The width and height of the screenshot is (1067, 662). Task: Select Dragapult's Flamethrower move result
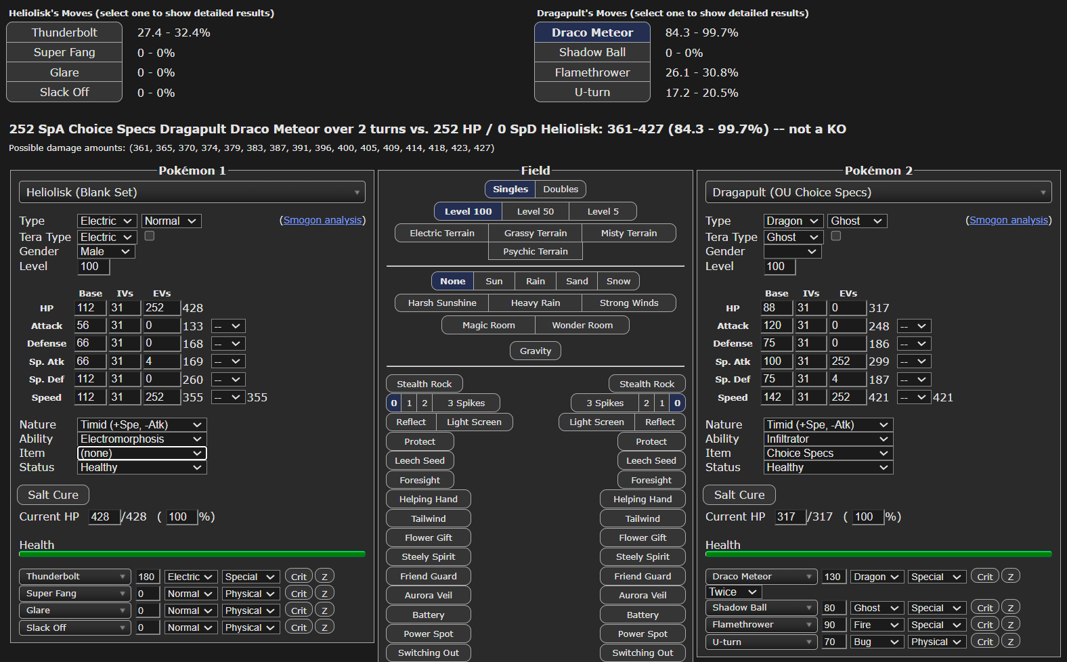pos(592,72)
